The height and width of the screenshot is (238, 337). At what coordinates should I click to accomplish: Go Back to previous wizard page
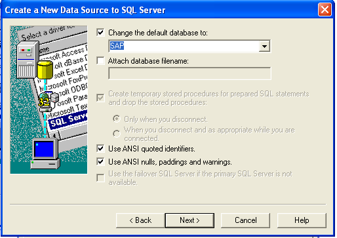coord(140,220)
